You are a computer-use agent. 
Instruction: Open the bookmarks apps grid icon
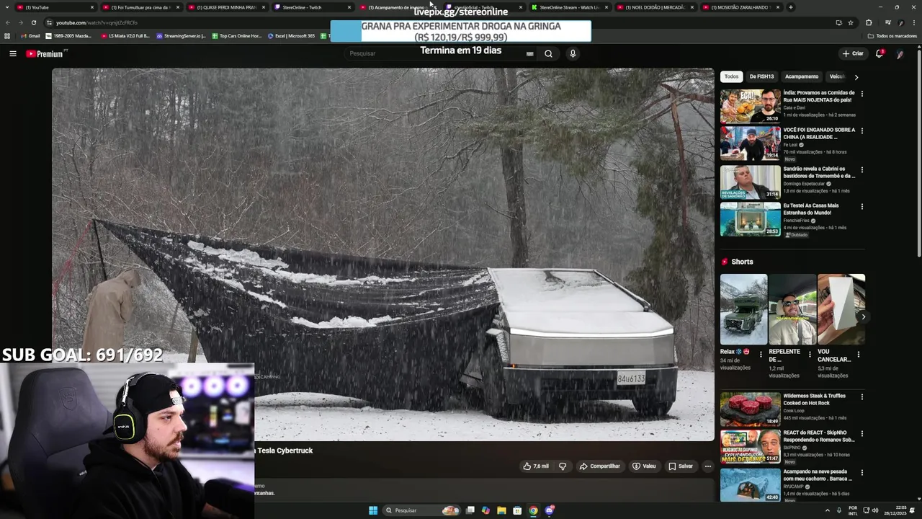point(7,35)
